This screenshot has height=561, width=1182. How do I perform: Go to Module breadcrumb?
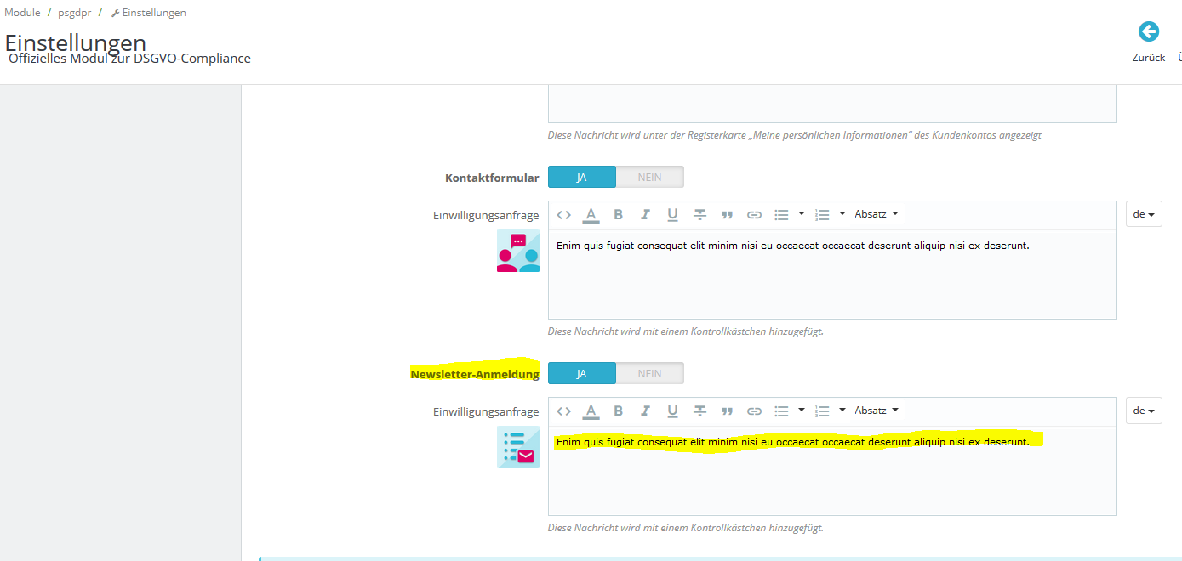(x=22, y=13)
